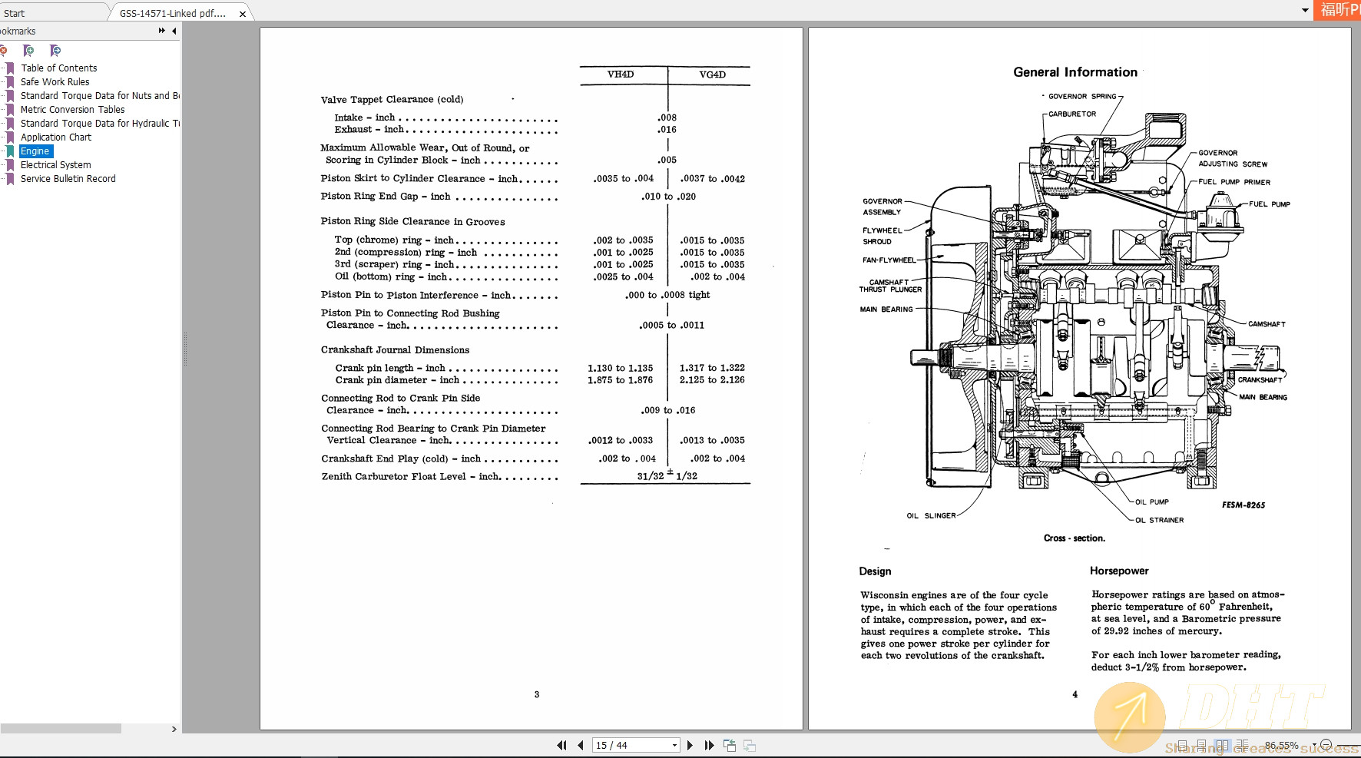This screenshot has width=1361, height=758.
Task: Click the OIL STRAINER label in the diagram
Action: (x=1159, y=520)
